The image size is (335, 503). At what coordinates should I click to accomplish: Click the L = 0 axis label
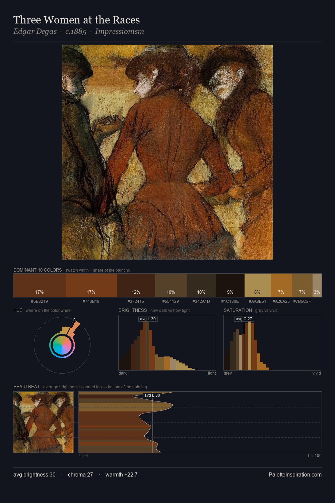[x=83, y=456]
